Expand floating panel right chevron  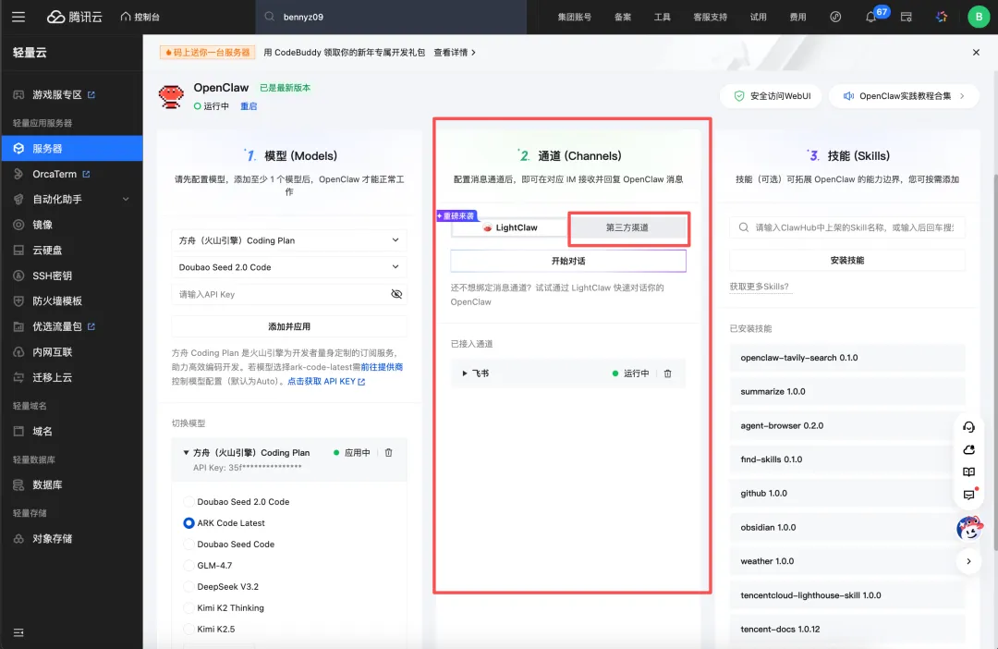[968, 561]
